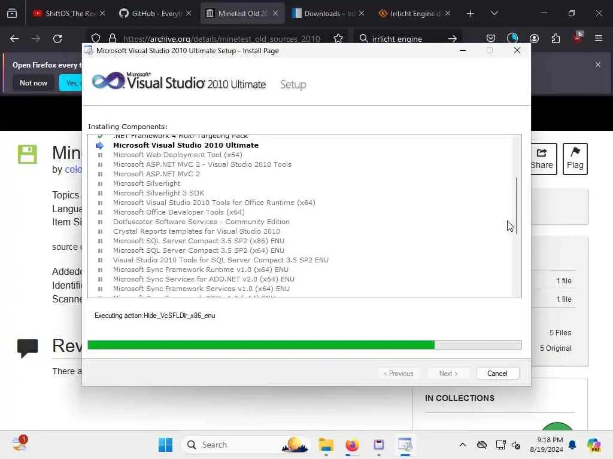Switch to ShiftOS The Rev tab
613x459 pixels.
[x=69, y=14]
